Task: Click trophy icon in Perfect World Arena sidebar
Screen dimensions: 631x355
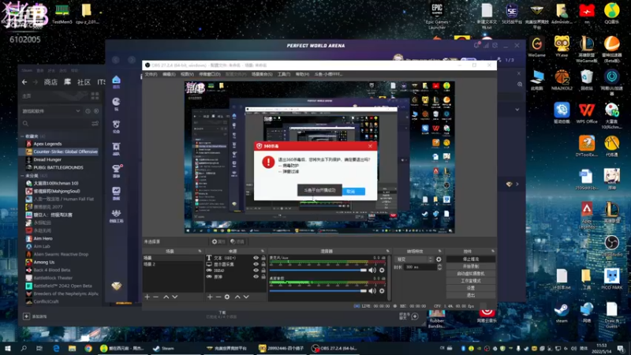Action: coord(116,170)
